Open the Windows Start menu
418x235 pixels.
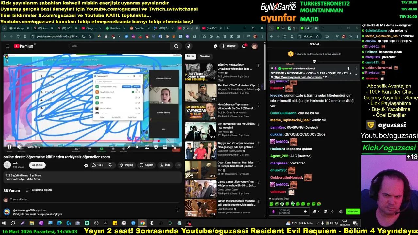[x=4, y=223]
